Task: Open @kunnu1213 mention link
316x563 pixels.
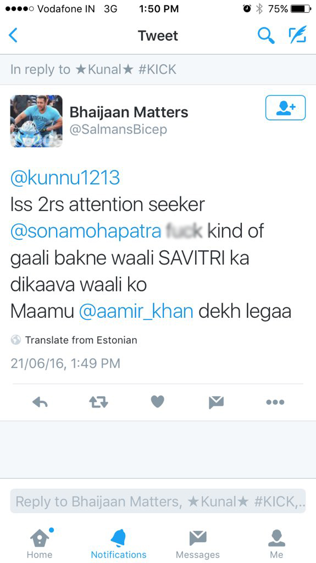Action: (65, 178)
